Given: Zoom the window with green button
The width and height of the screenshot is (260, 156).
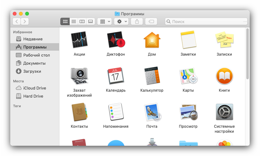Looking at the screenshot, I should point(27,14).
